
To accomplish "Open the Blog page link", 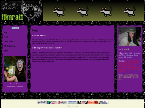I will pyautogui.click(x=5, y=33).
